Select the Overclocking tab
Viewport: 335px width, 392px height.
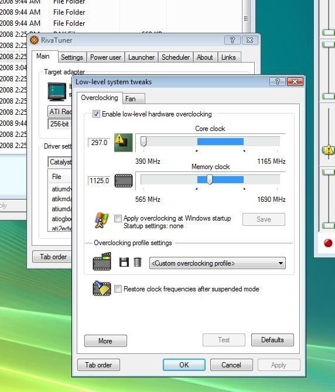pos(100,98)
